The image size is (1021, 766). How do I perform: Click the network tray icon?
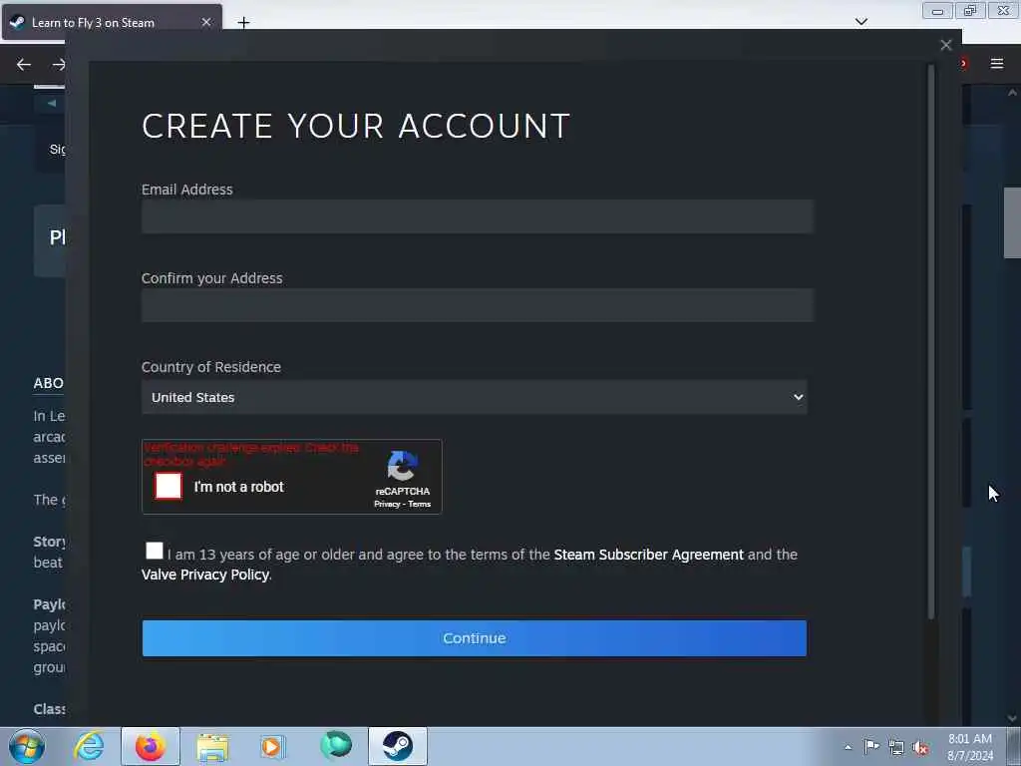pyautogui.click(x=896, y=748)
